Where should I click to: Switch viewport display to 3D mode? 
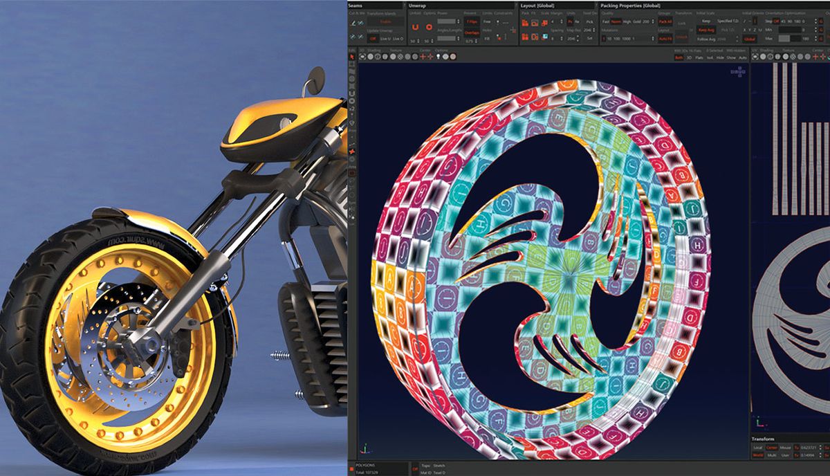click(x=689, y=57)
